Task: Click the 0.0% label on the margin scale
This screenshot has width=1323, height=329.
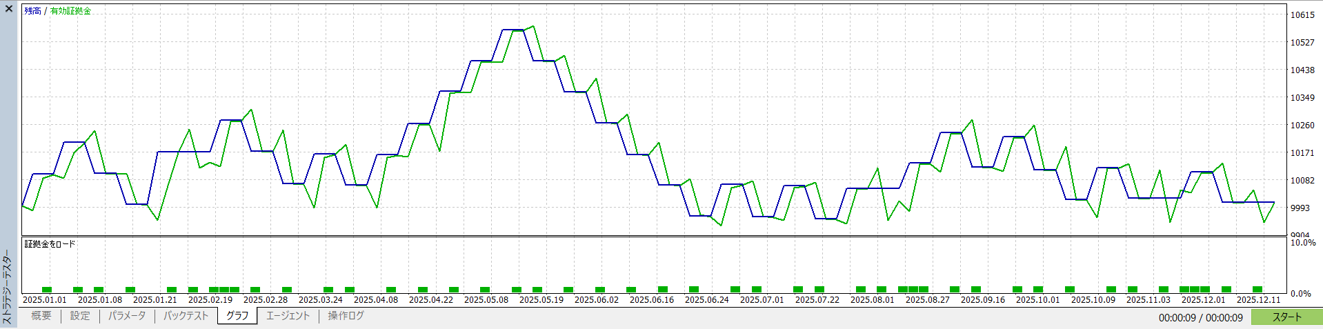Action: [x=1301, y=294]
